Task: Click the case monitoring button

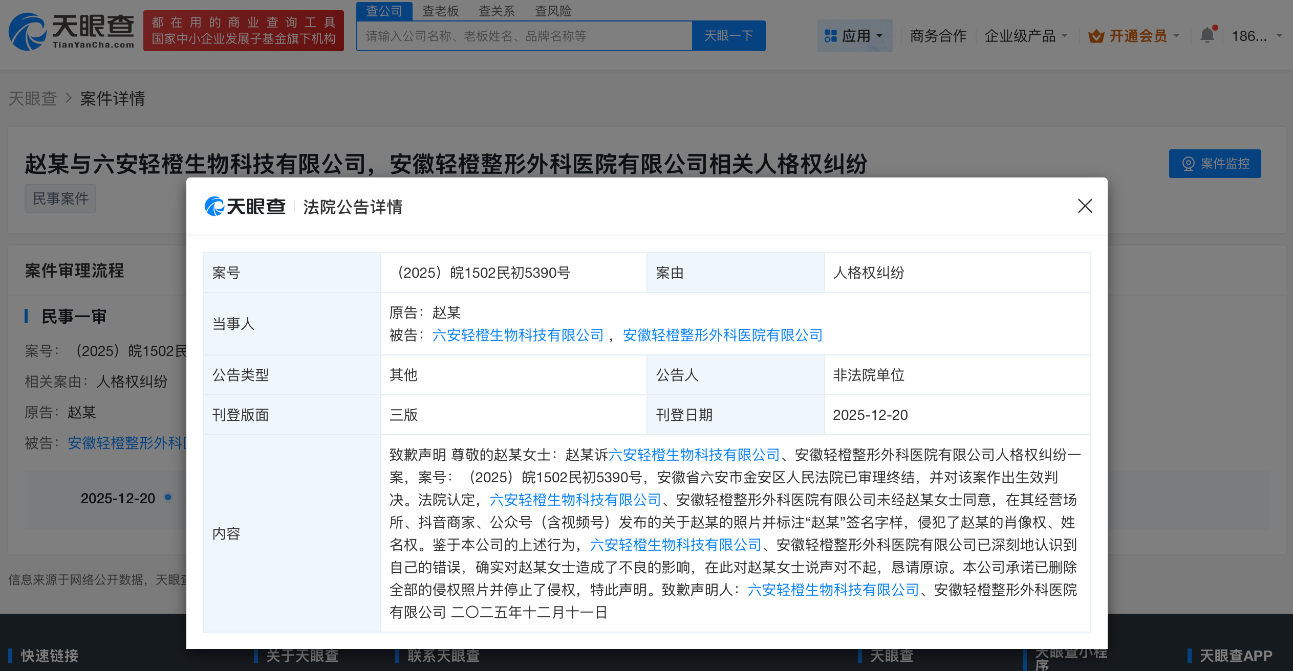Action: tap(1214, 164)
